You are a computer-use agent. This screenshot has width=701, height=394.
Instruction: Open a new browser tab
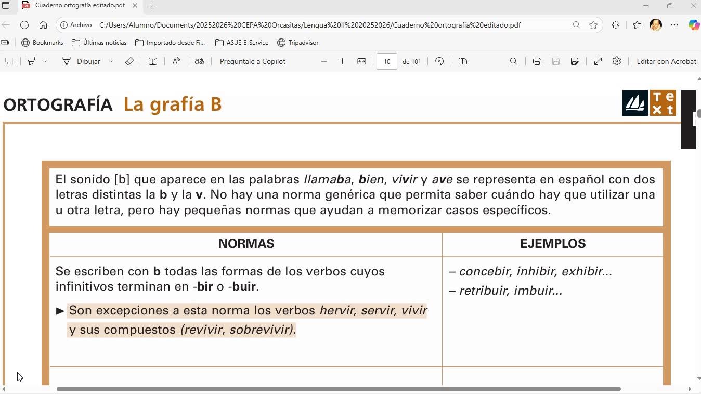point(152,5)
